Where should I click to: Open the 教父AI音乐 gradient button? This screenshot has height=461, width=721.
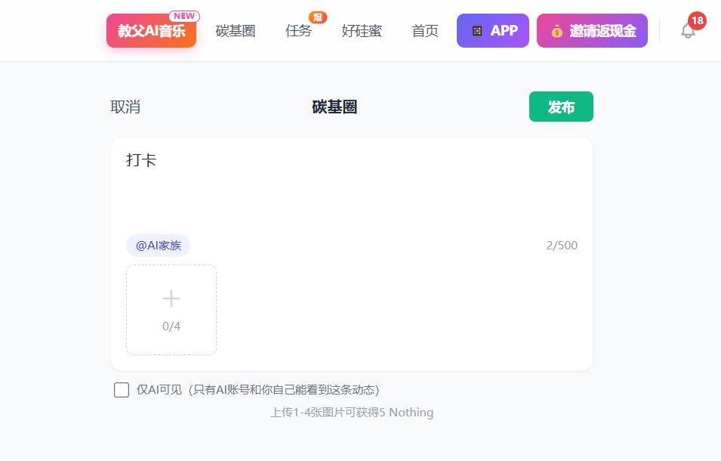click(151, 31)
